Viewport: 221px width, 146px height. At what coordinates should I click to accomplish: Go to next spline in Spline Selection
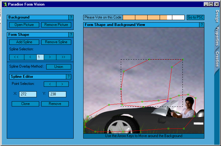coord(50,57)
